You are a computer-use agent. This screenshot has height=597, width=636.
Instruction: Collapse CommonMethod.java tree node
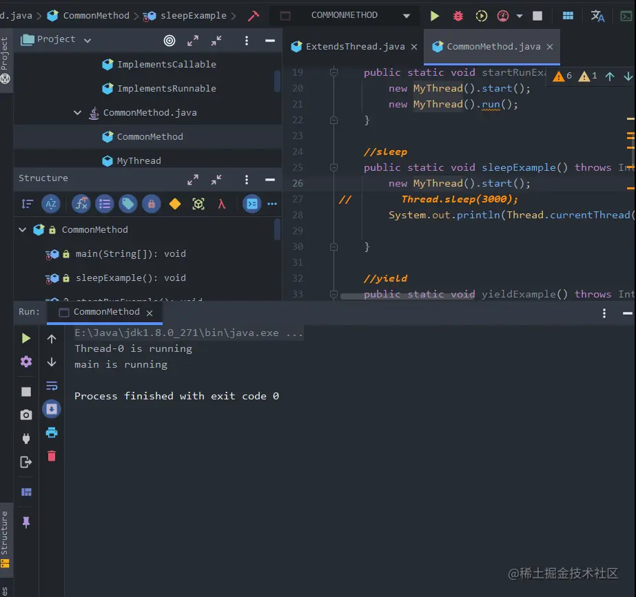click(x=77, y=113)
